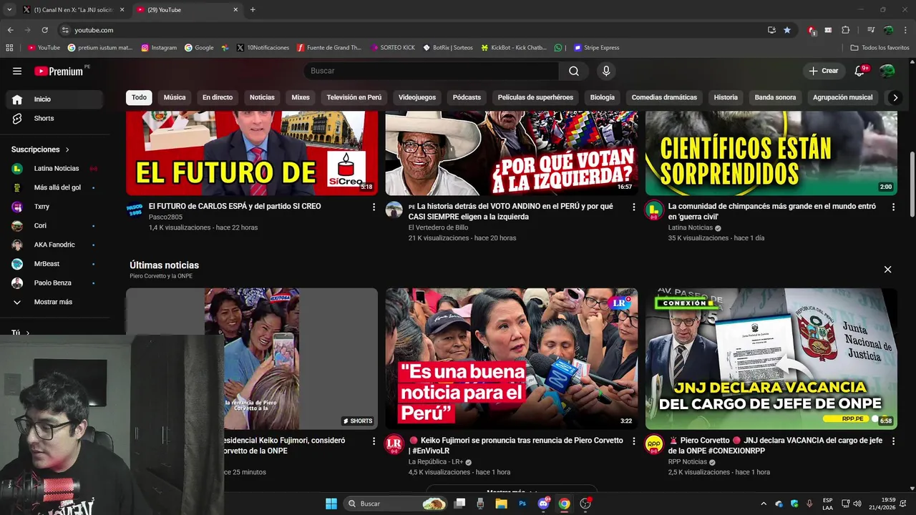Viewport: 916px width, 515px height.
Task: Select the En directo filter chip
Action: (x=218, y=97)
